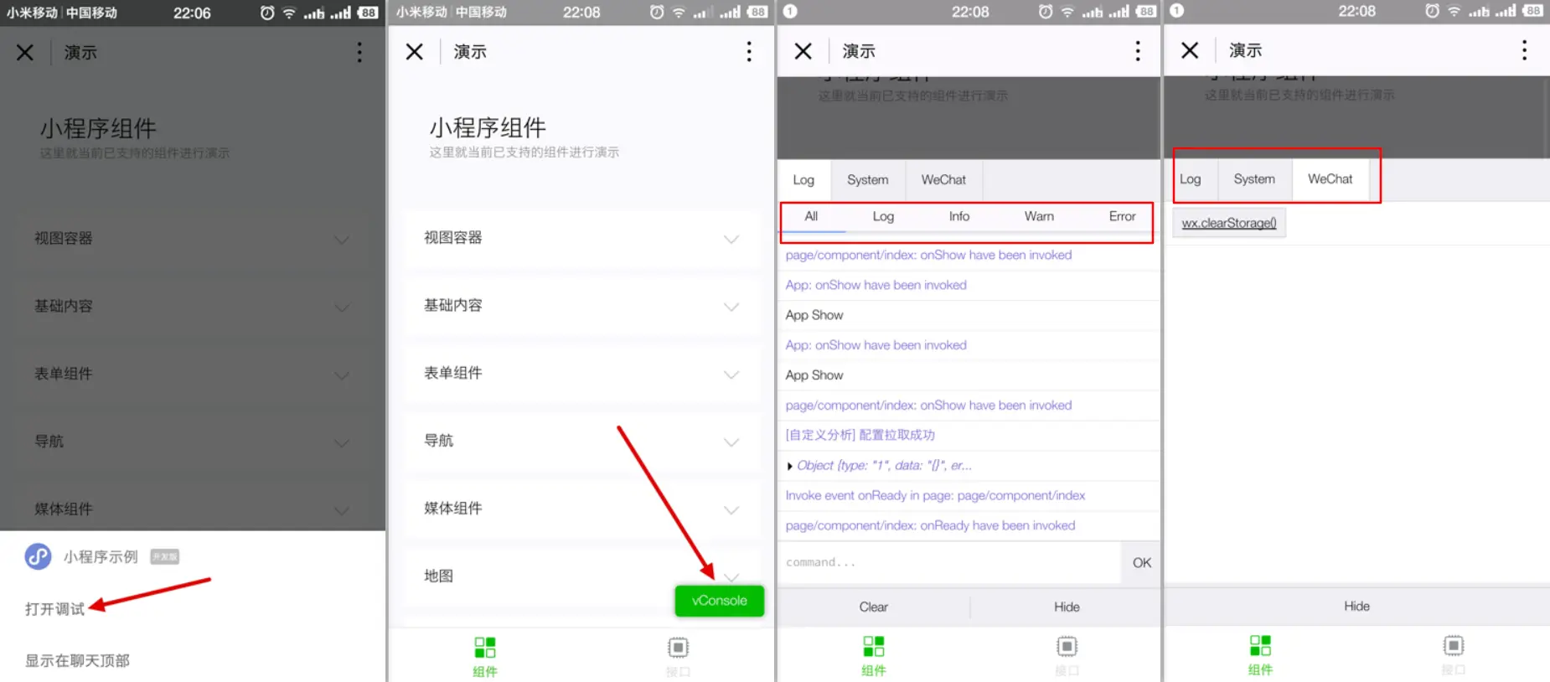
Task: Open the three-dot menu on the third screen
Action: click(1138, 51)
